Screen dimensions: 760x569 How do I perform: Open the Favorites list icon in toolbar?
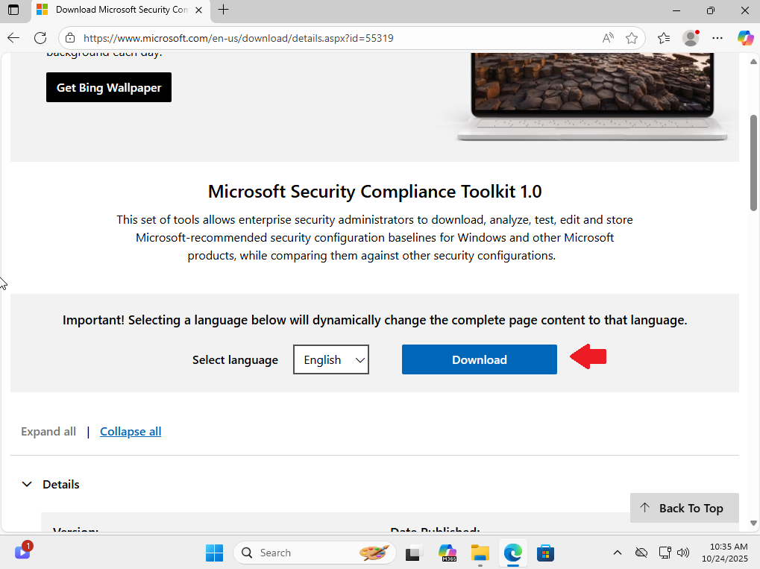[664, 38]
